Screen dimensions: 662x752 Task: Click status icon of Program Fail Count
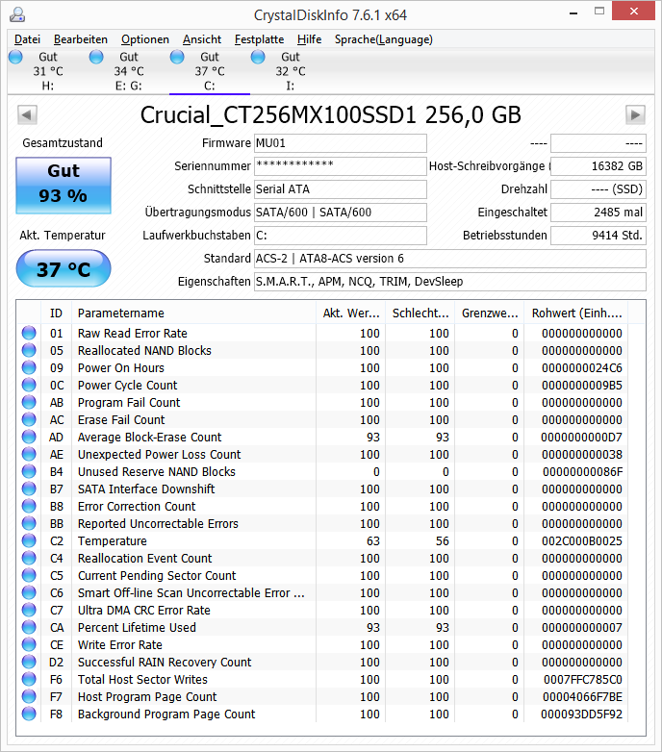[x=29, y=402]
